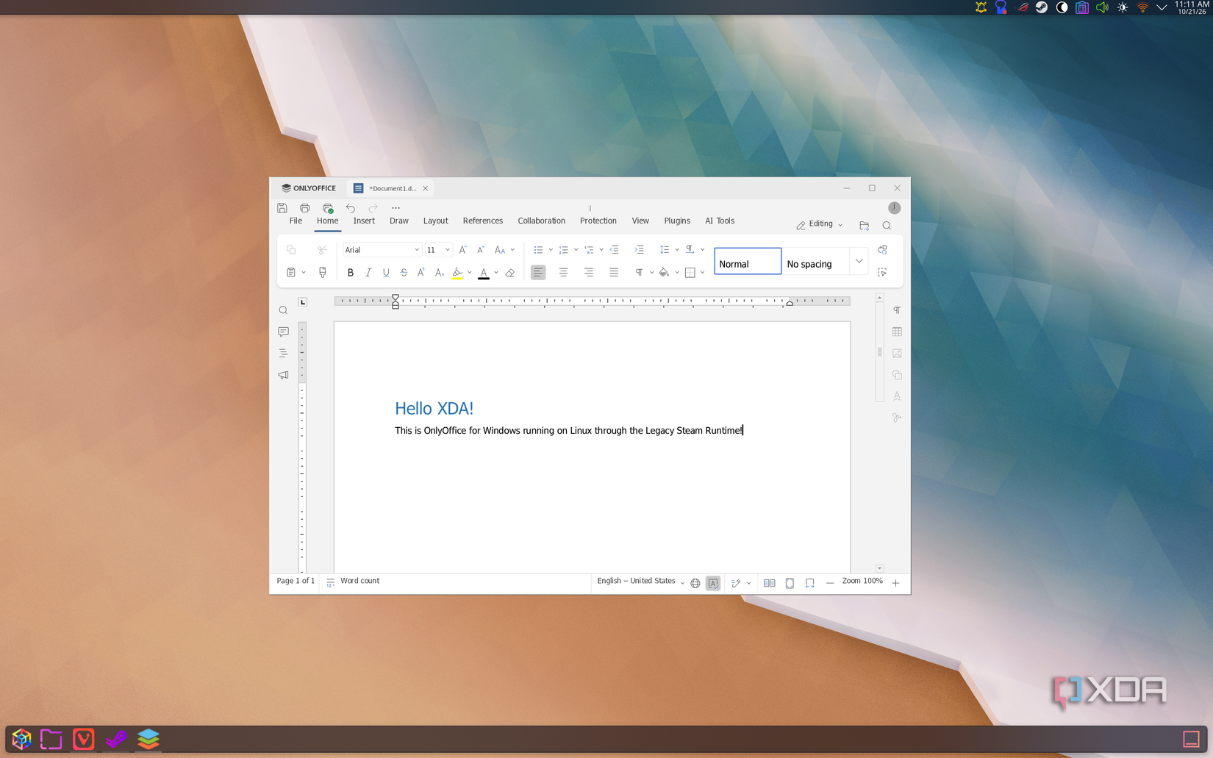
Task: Open Image settings in right sidebar
Action: click(x=897, y=354)
